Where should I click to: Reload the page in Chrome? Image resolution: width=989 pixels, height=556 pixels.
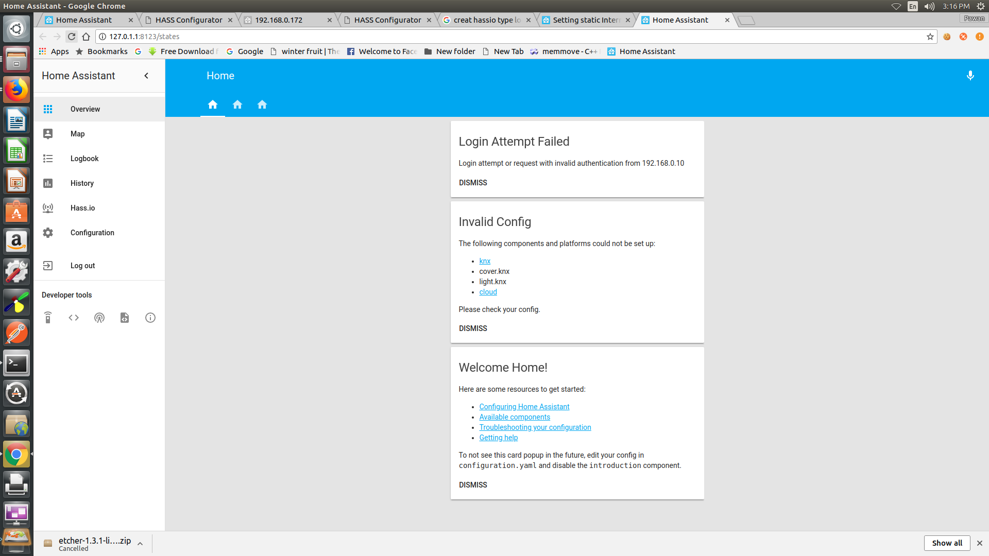[x=72, y=37]
